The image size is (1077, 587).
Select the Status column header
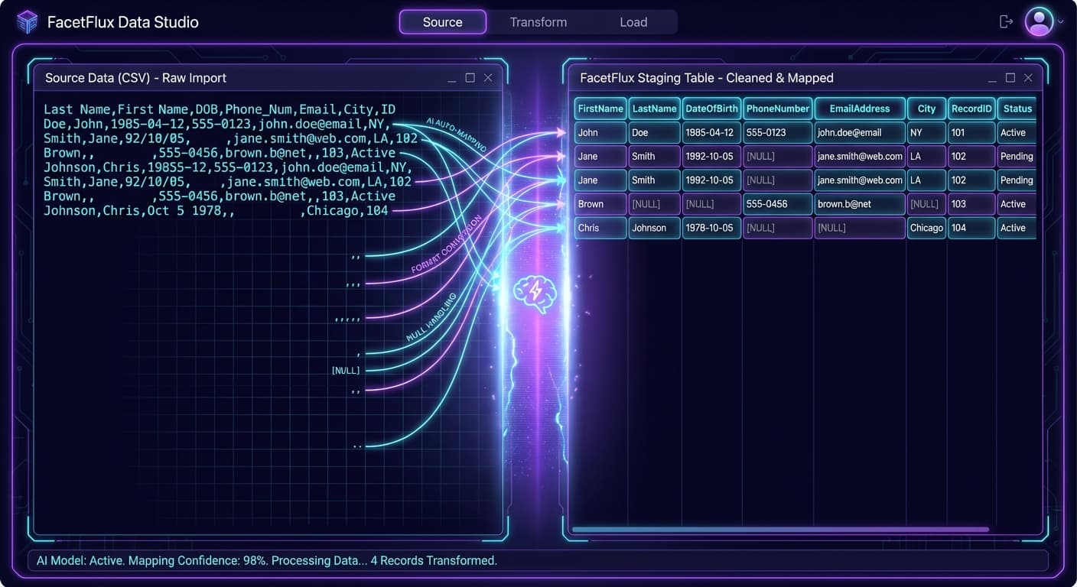[x=1017, y=108]
